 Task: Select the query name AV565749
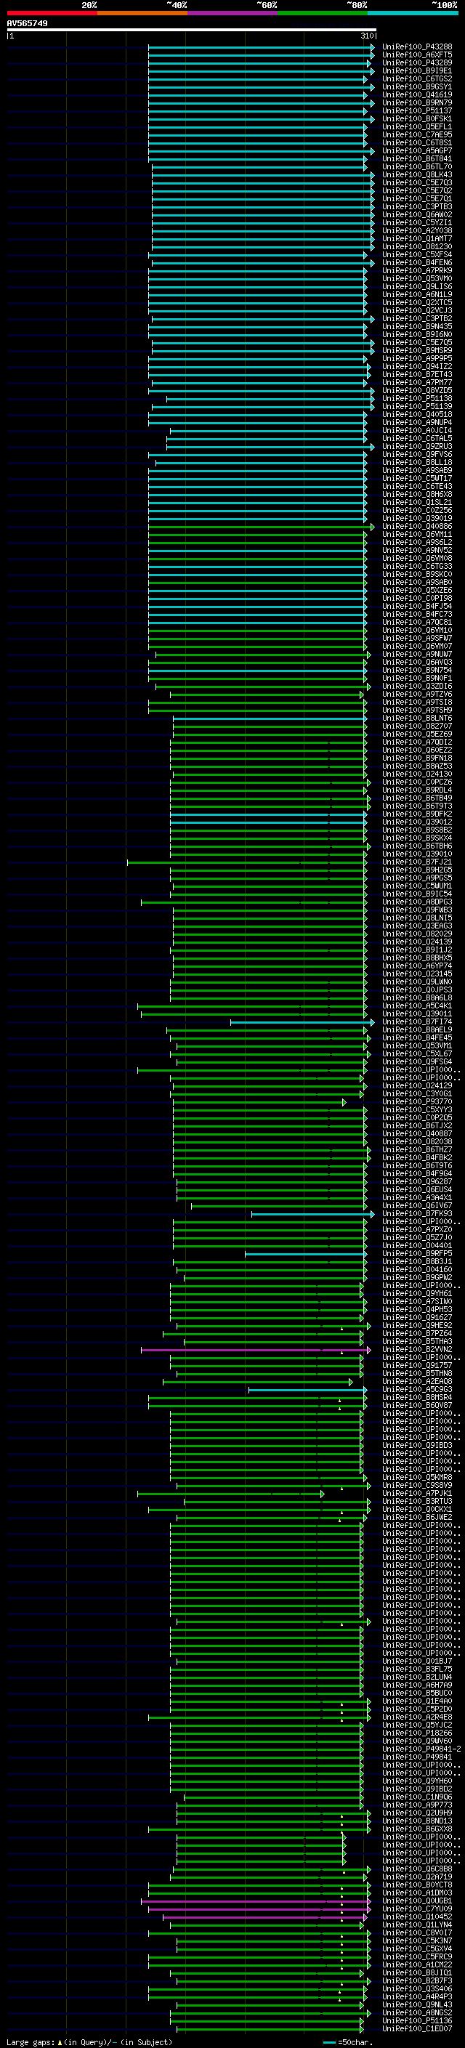(x=27, y=23)
